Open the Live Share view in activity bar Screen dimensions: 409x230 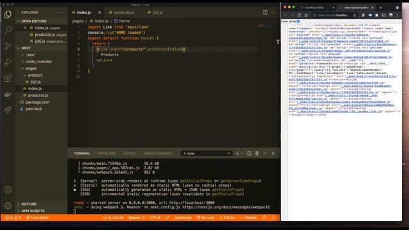click(x=8, y=110)
